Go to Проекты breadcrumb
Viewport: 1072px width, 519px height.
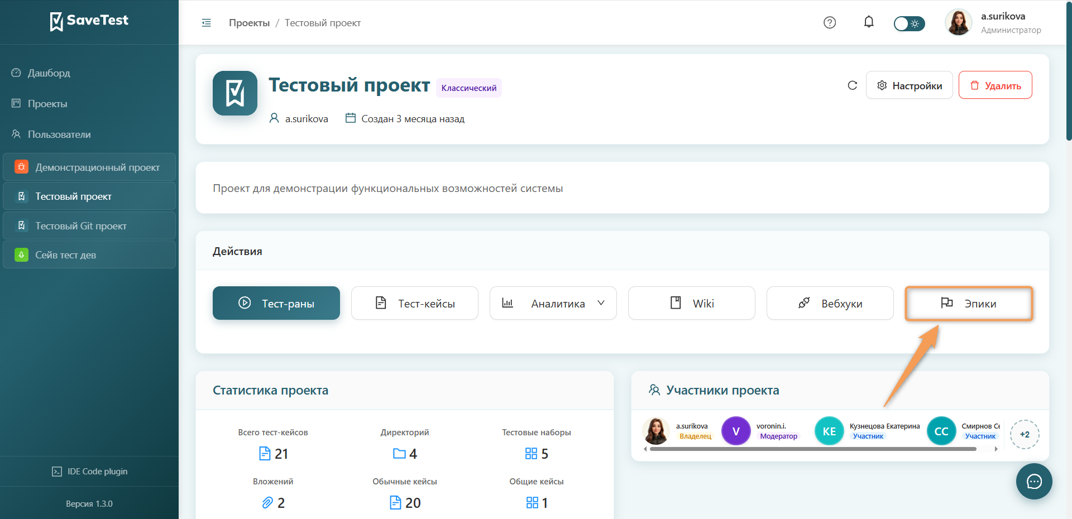249,23
